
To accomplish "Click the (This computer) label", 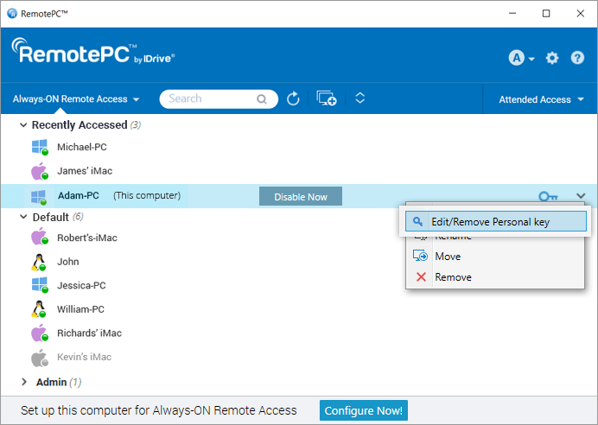I will (x=147, y=195).
